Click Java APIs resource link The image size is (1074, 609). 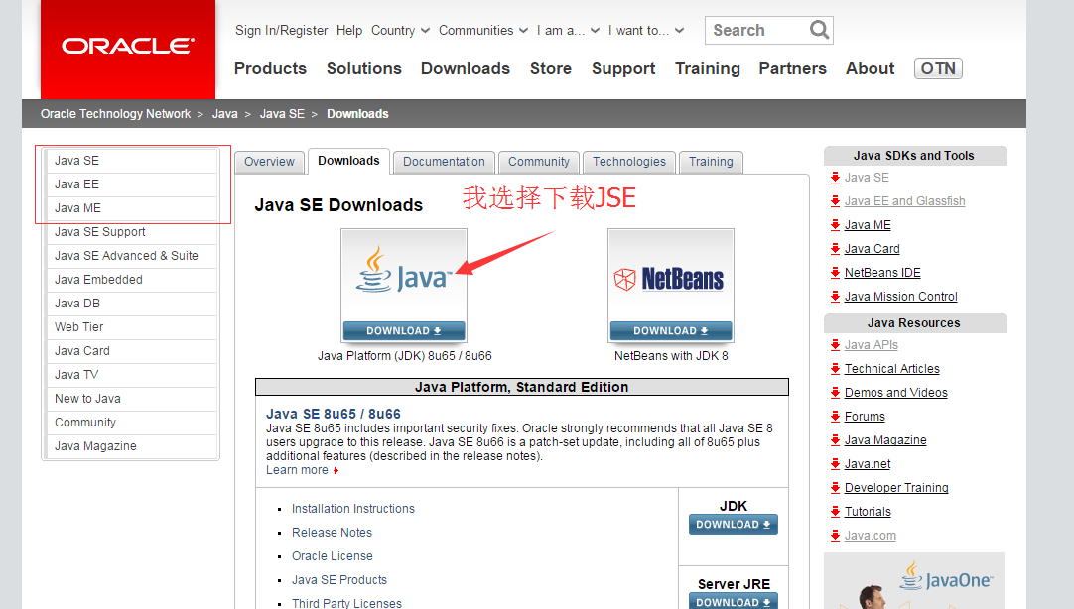click(x=871, y=345)
